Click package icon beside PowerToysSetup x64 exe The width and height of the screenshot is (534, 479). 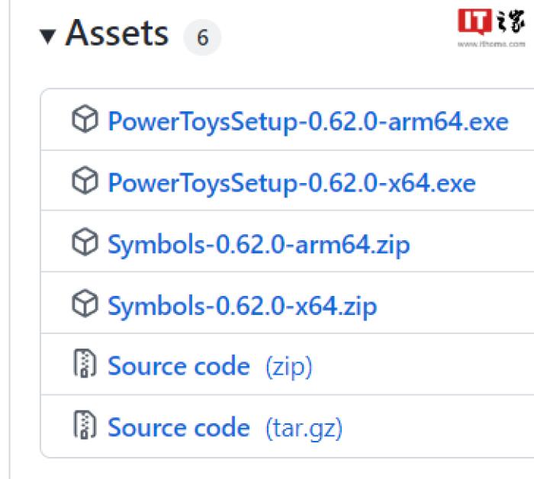click(85, 180)
